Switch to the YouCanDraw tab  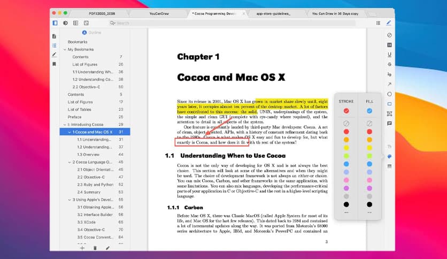click(159, 13)
